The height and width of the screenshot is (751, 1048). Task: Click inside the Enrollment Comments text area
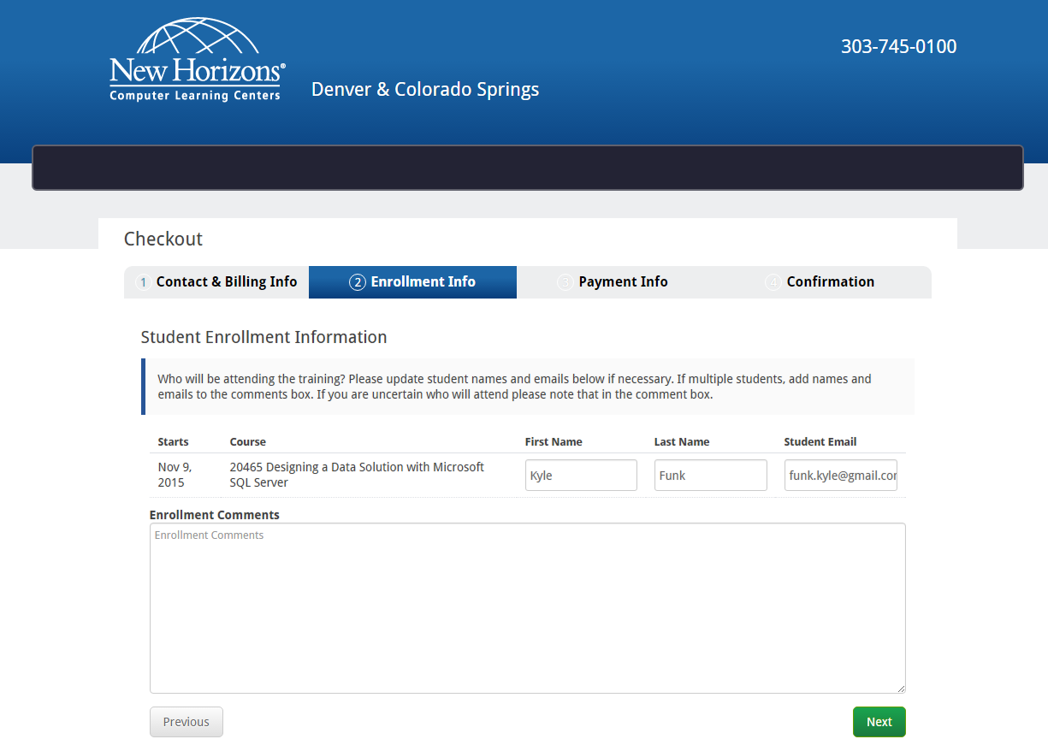pyautogui.click(x=527, y=607)
